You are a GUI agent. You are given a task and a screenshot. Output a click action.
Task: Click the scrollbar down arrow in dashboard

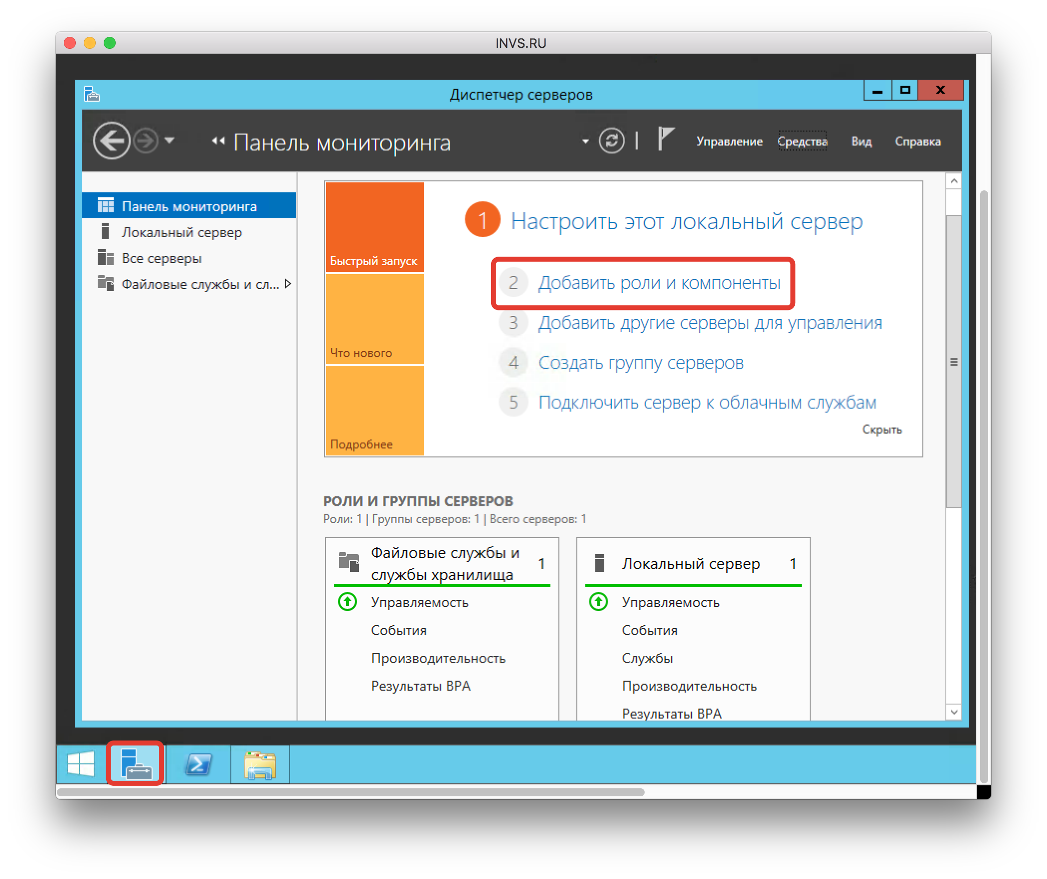[954, 712]
